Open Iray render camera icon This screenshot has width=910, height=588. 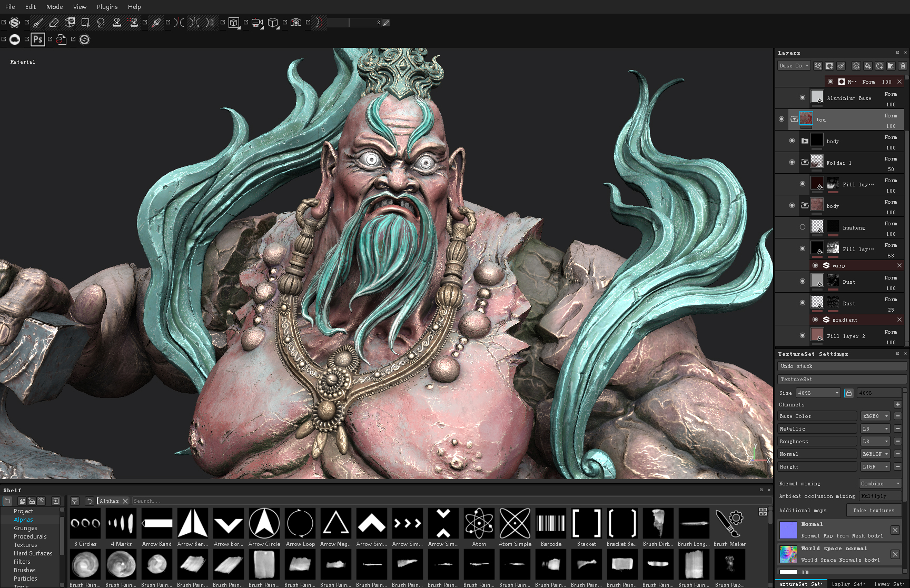tap(296, 23)
